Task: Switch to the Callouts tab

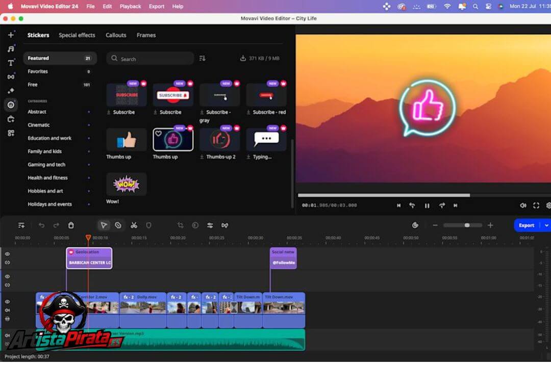Action: pos(116,35)
